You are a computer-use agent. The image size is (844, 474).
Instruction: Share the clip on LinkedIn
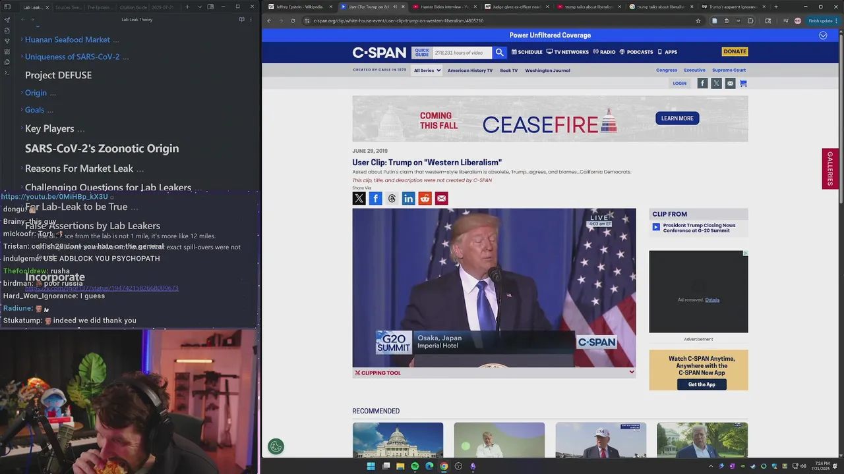tap(408, 198)
